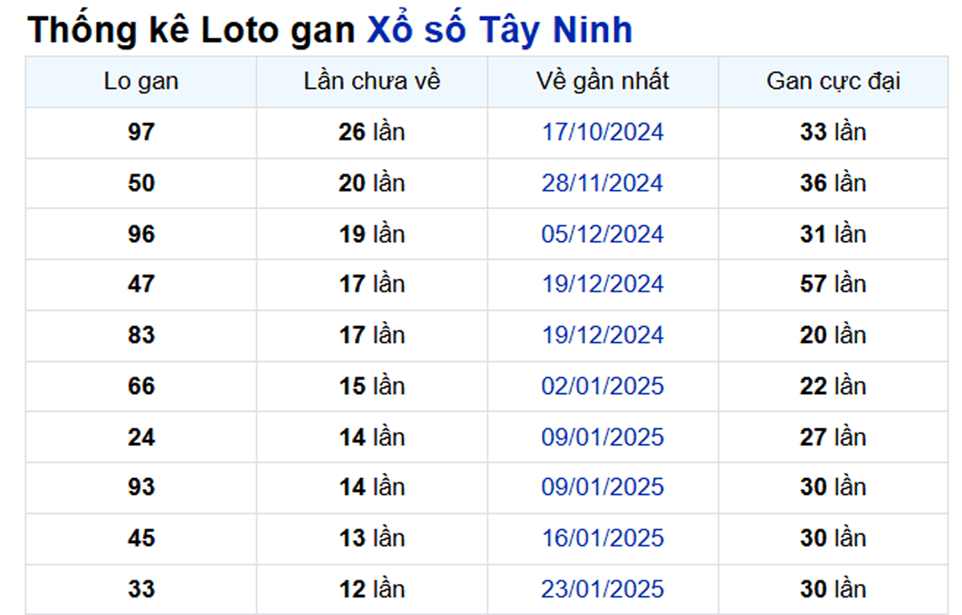Click lo gan number 96
Viewport: 962px width, 615px height.
tap(141, 234)
